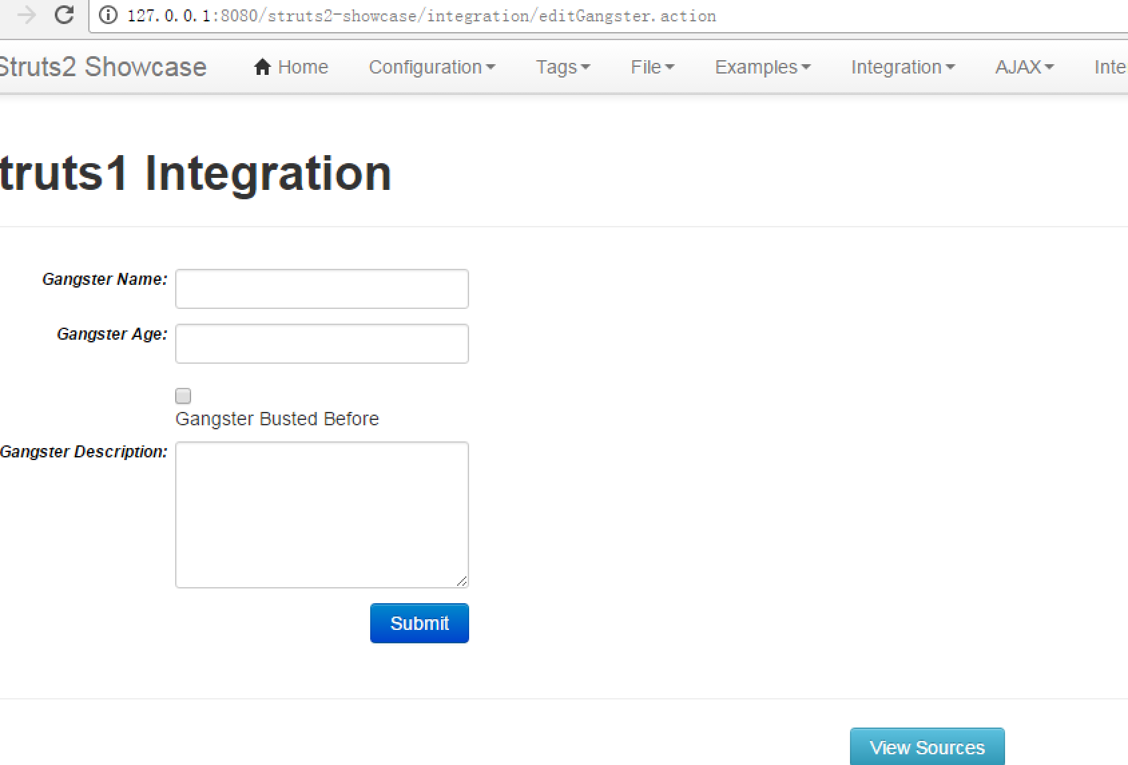Click the textarea resize handle corner
This screenshot has width=1128, height=765.
point(462,581)
